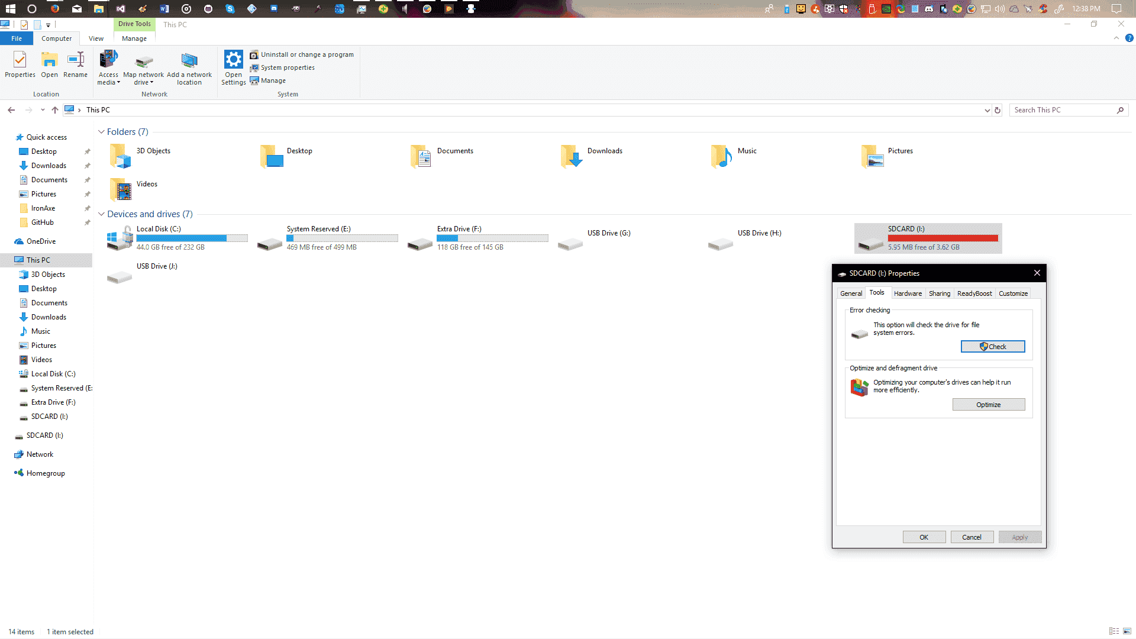The height and width of the screenshot is (639, 1136).
Task: Go back using the back arrow
Action: [x=11, y=110]
